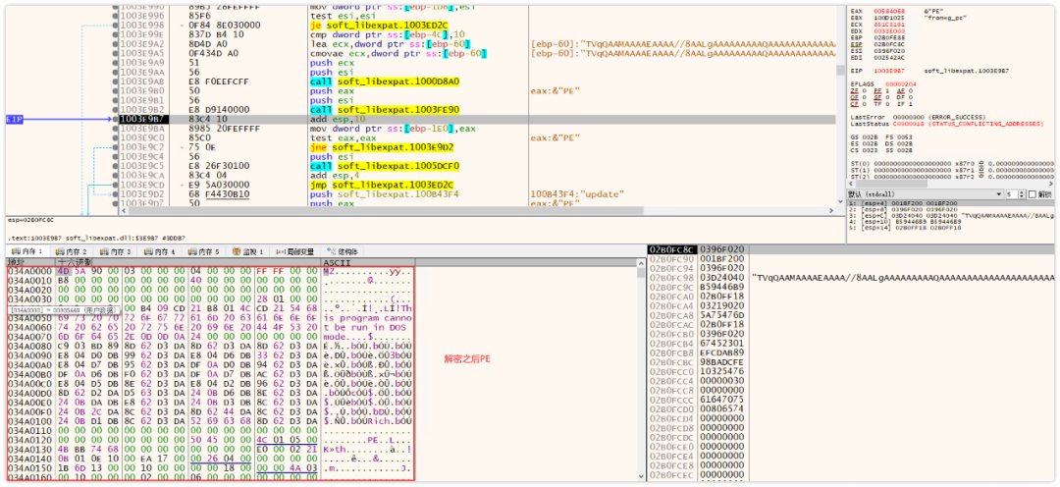Open the 内存 4 dump tab
The image size is (1060, 487).
coord(160,251)
